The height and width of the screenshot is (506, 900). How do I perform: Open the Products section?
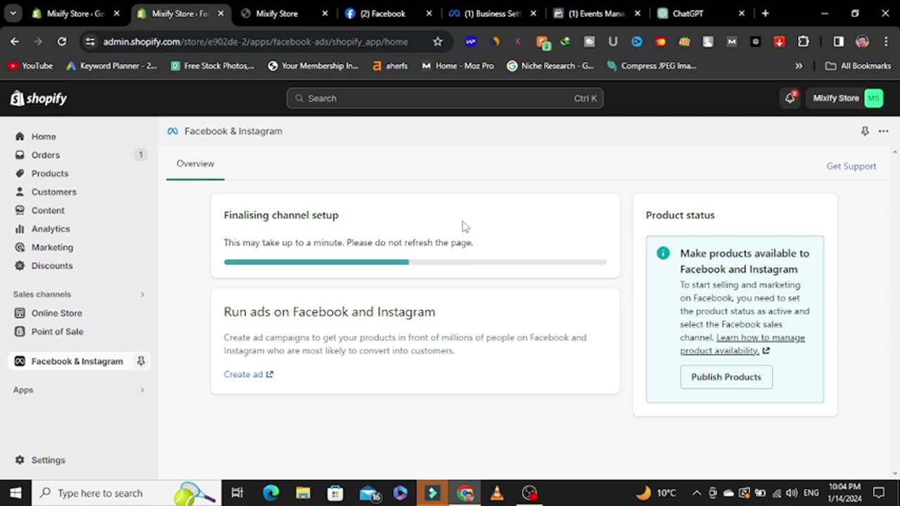coord(50,173)
